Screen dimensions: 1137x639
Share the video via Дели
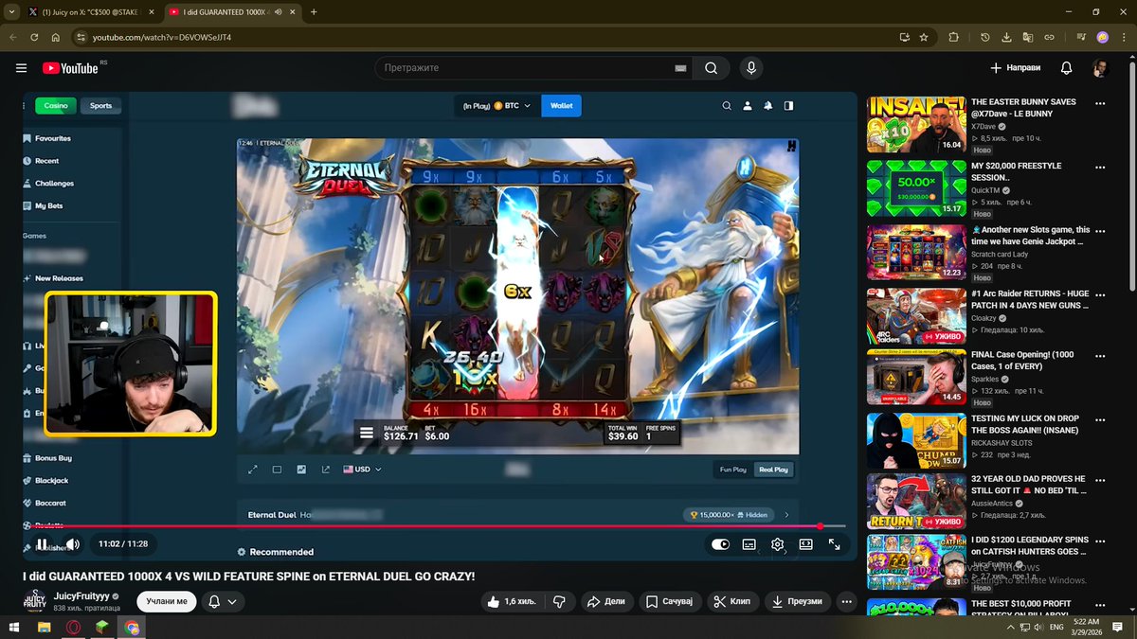coord(605,601)
